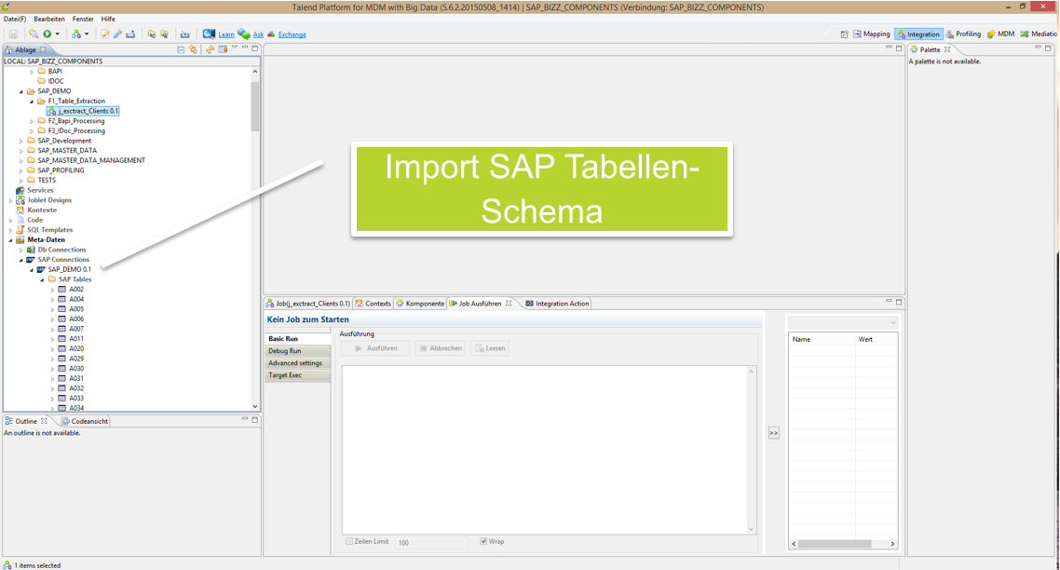Open the Fenster menu
The height and width of the screenshot is (570, 1060).
click(x=83, y=19)
